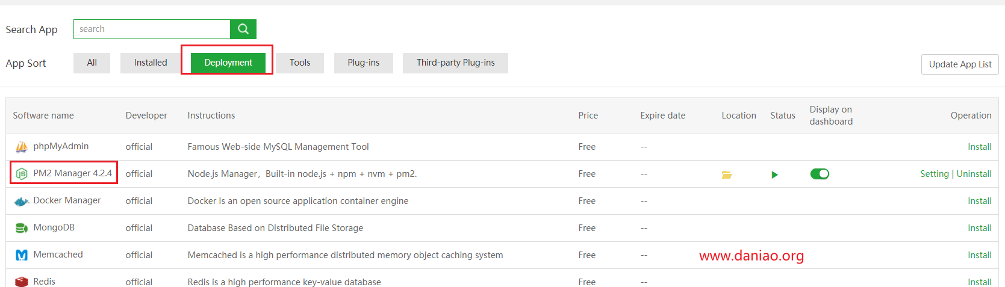Show All apps category
The height and width of the screenshot is (287, 1005).
tap(92, 63)
